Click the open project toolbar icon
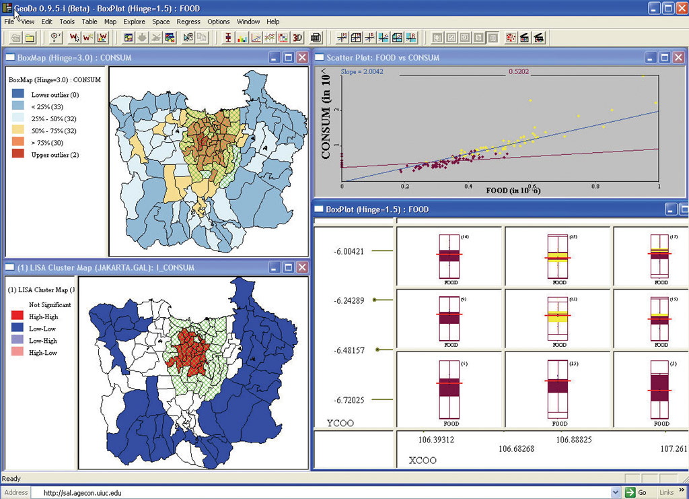The image size is (689, 499). pos(16,38)
